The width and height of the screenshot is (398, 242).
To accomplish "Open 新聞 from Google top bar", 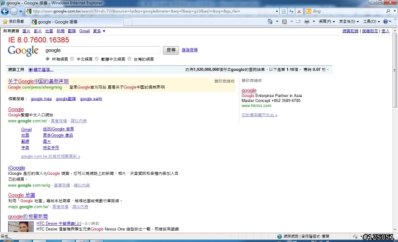I will 60,31.
